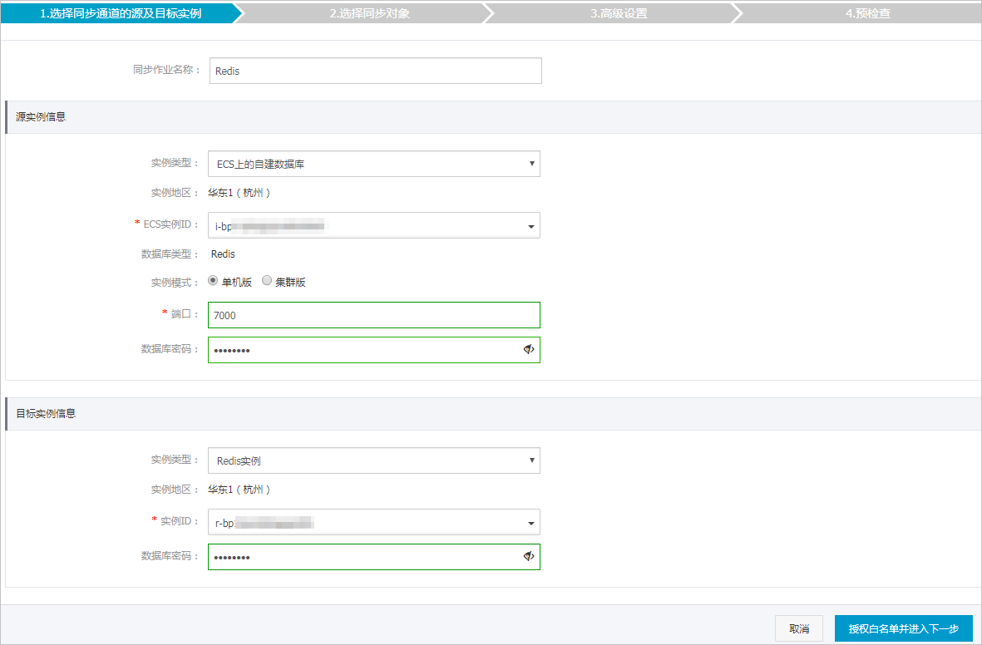Click 授权白名单并进入下一步 button
The image size is (982, 645).
[903, 628]
